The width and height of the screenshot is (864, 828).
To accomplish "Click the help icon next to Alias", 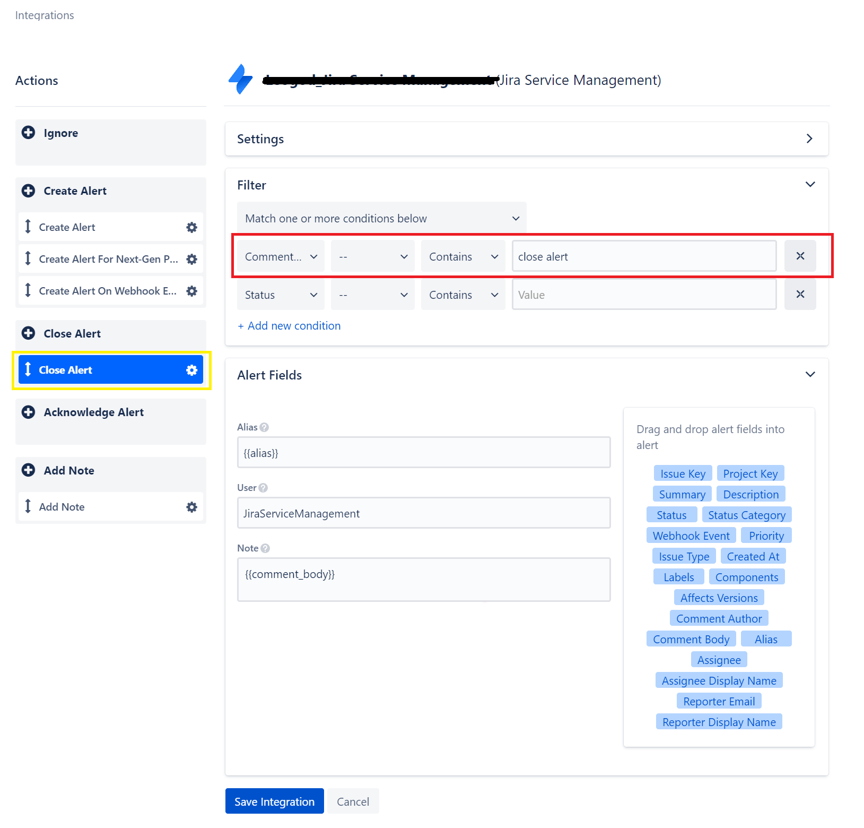I will [264, 427].
